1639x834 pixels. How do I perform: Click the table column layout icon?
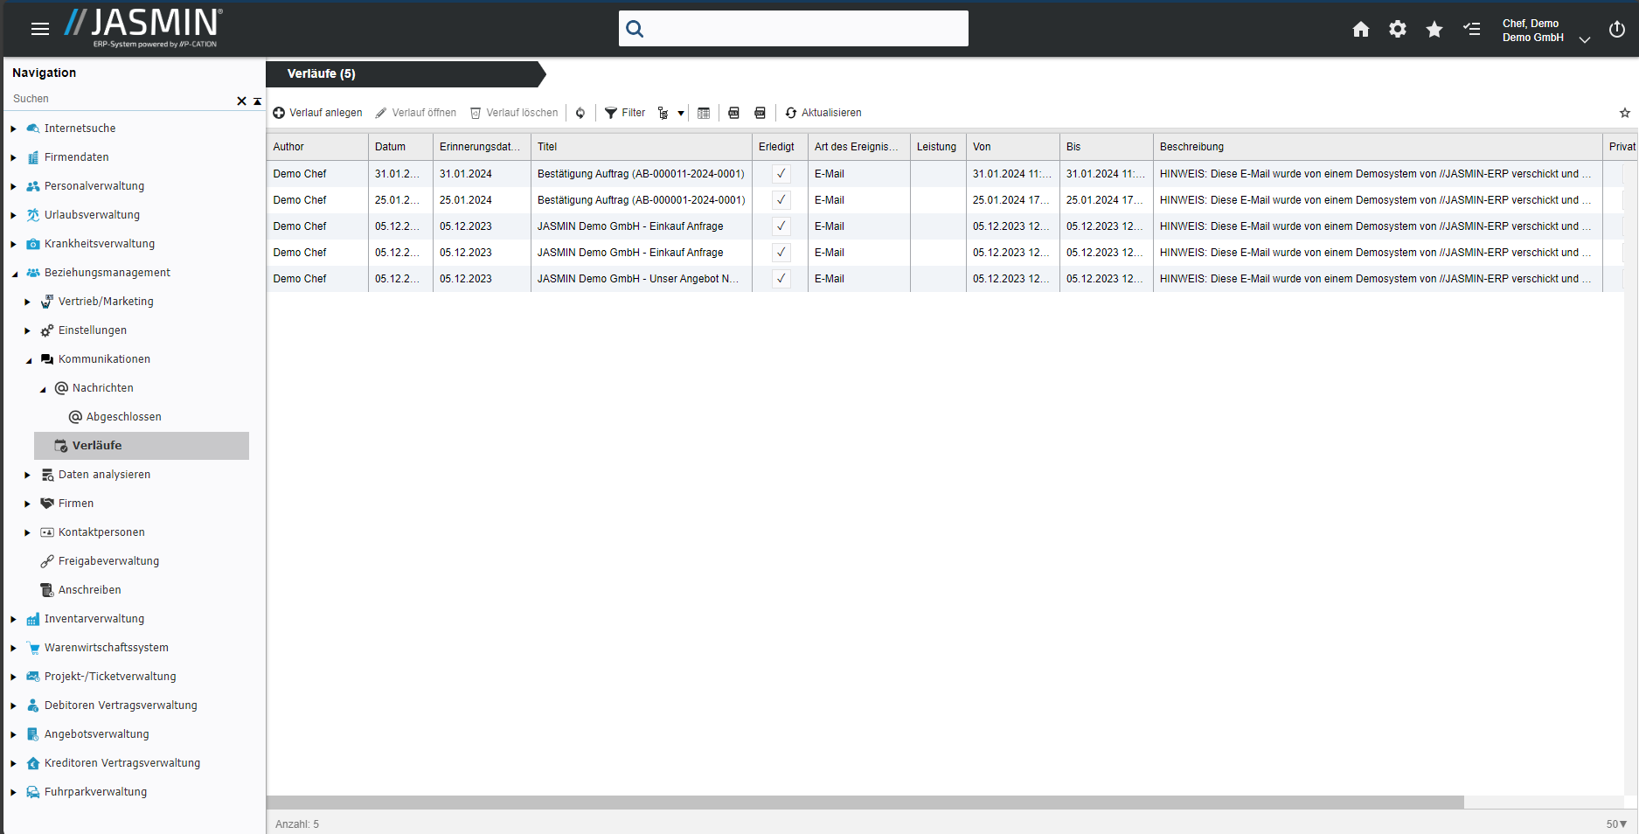tap(704, 113)
